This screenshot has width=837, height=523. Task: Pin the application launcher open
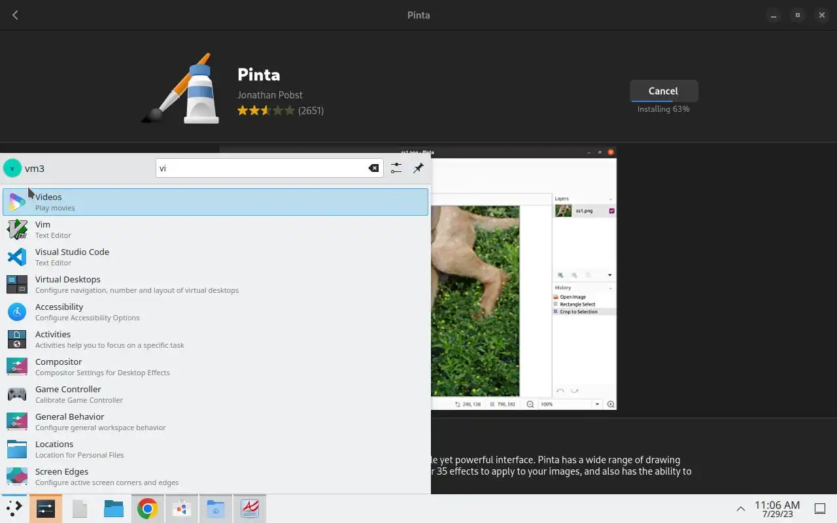pos(418,168)
